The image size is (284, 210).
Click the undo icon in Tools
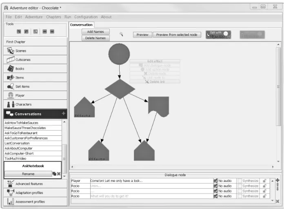19,31
